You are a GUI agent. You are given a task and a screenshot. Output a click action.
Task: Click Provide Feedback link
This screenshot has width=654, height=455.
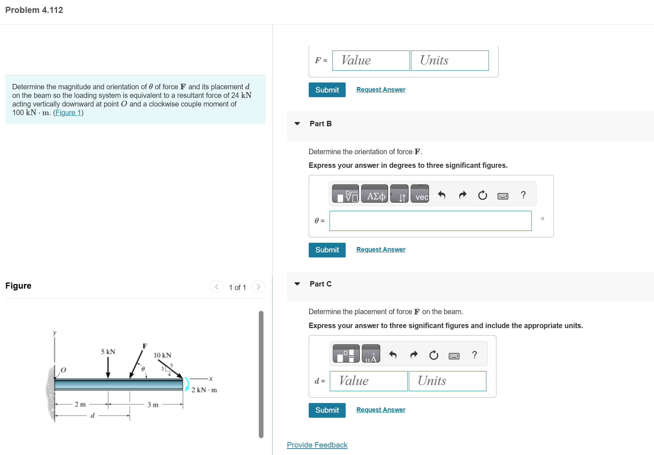pyautogui.click(x=317, y=445)
